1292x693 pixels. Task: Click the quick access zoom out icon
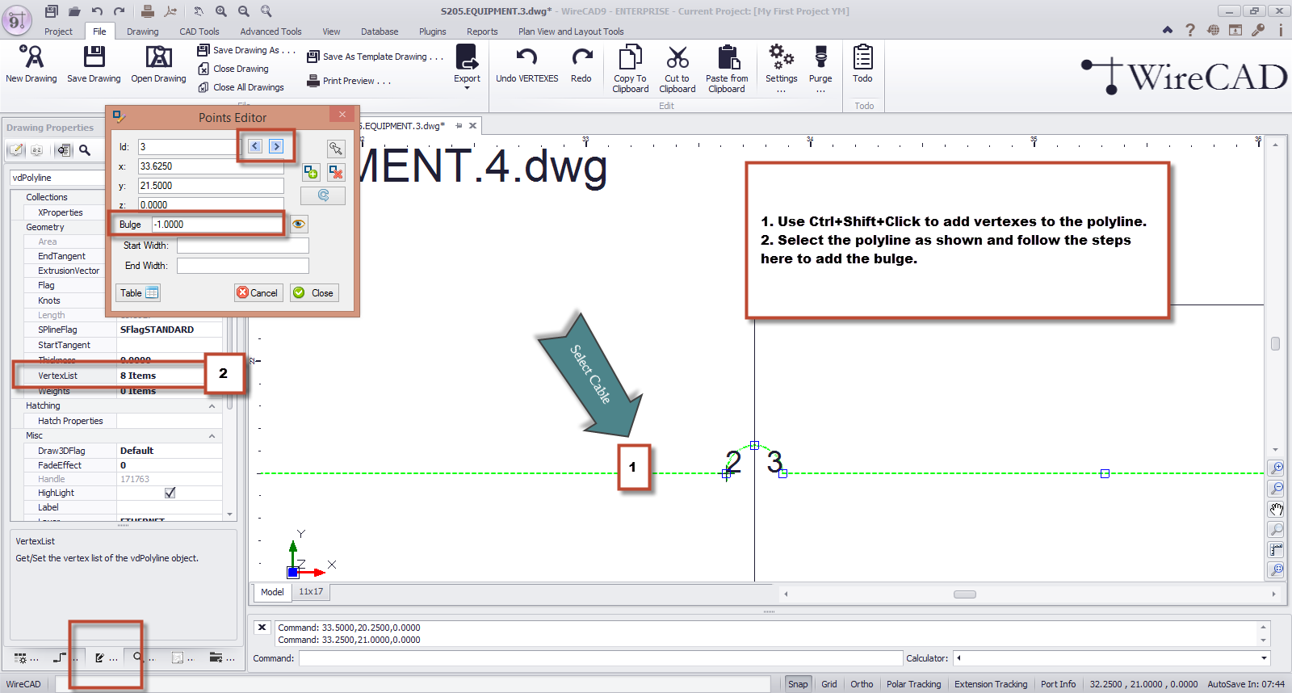coord(244,11)
